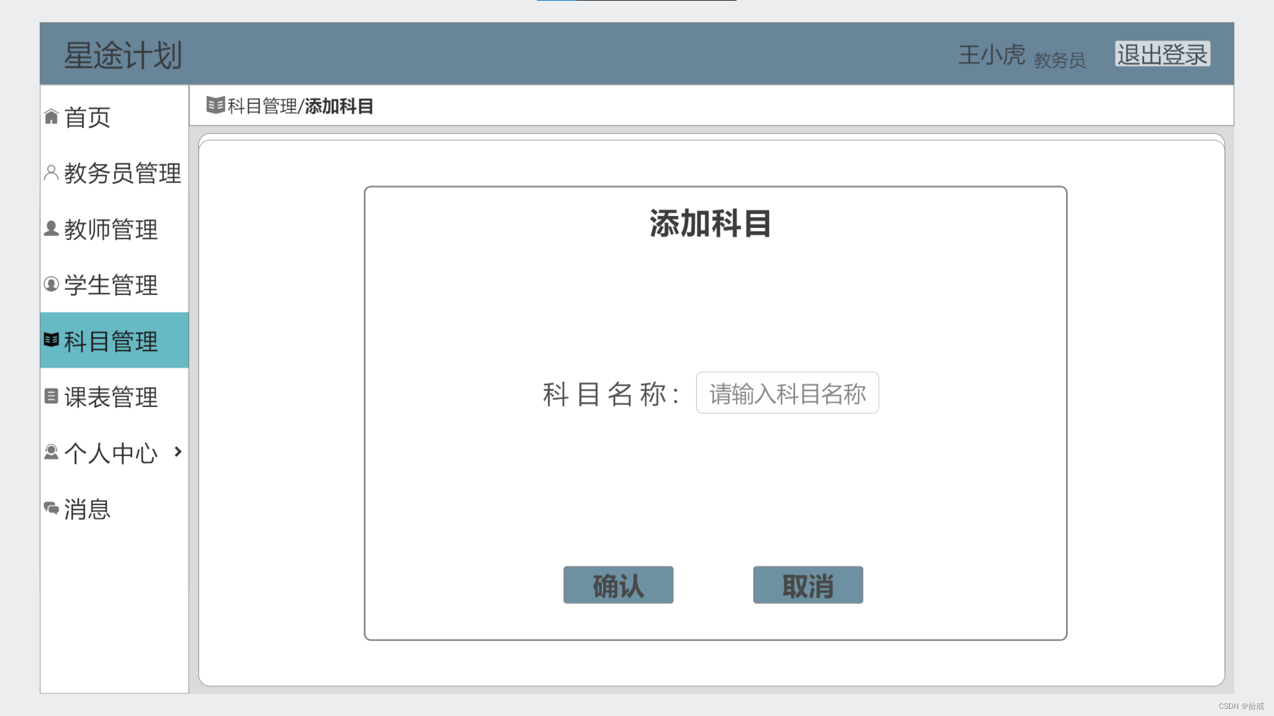Open the 教师管理 sidebar entry
Image resolution: width=1274 pixels, height=716 pixels.
(111, 229)
